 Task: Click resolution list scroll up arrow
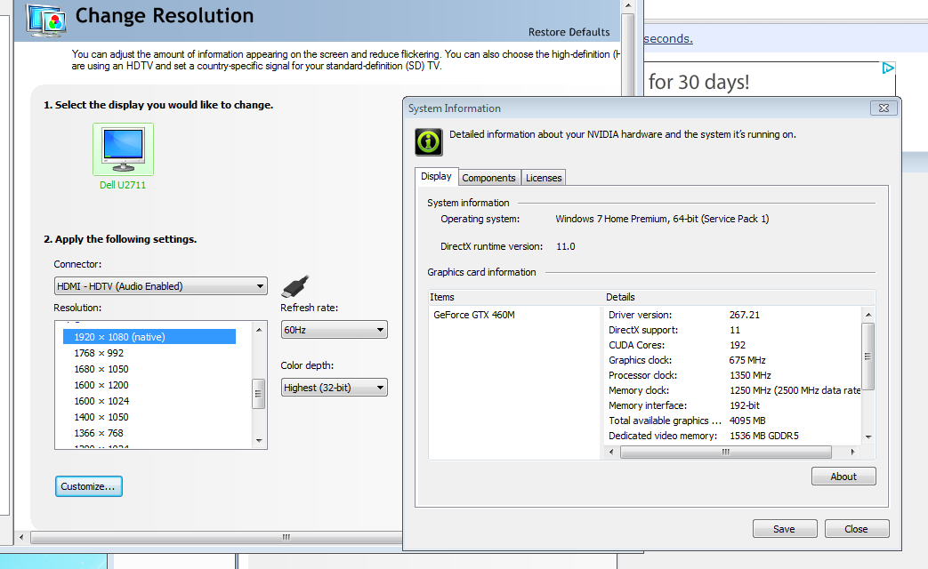click(259, 330)
